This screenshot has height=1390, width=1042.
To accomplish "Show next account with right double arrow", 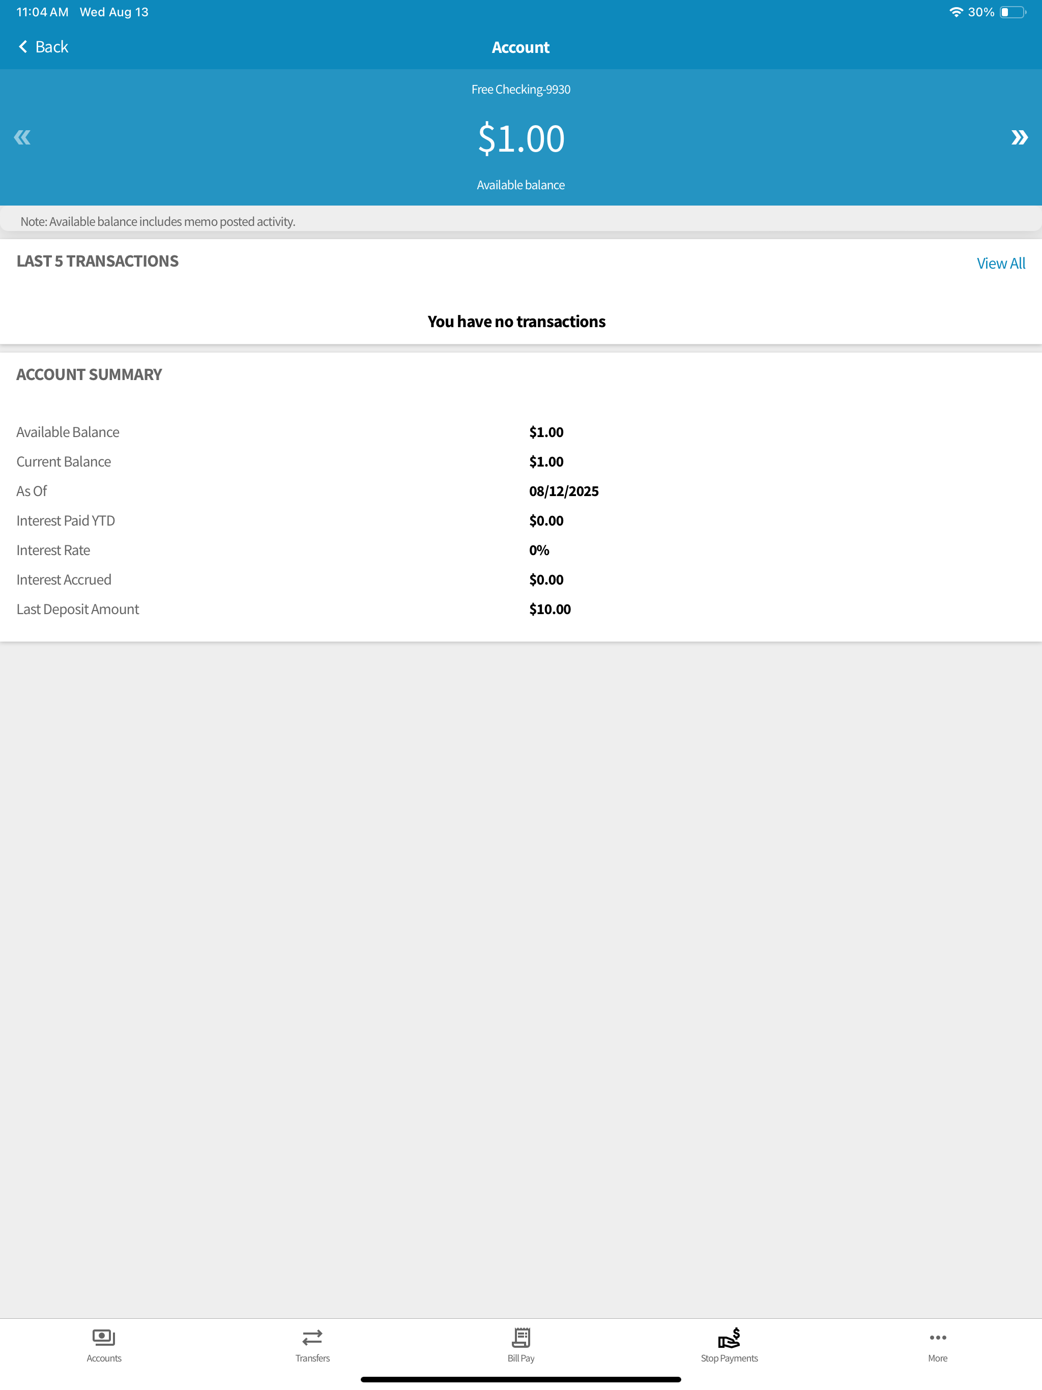I will (1020, 137).
